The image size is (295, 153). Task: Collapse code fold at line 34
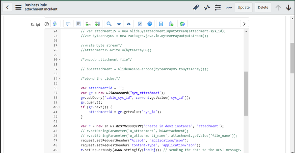(x=59, y=79)
